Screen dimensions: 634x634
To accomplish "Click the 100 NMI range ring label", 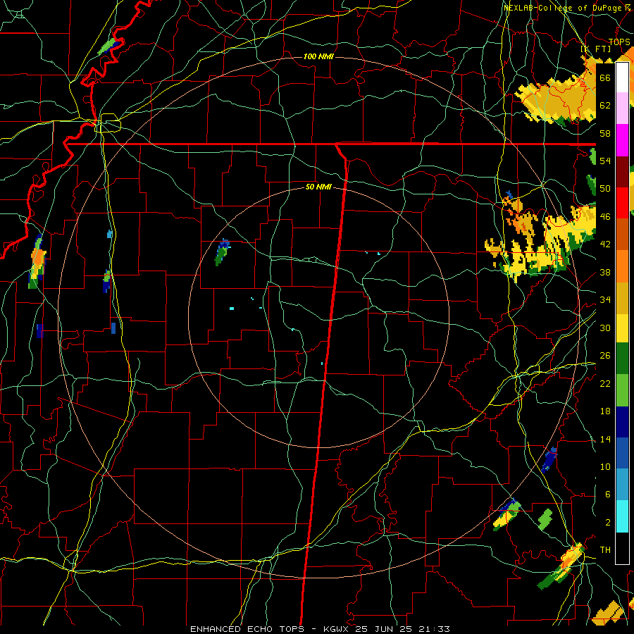I will pyautogui.click(x=318, y=56).
